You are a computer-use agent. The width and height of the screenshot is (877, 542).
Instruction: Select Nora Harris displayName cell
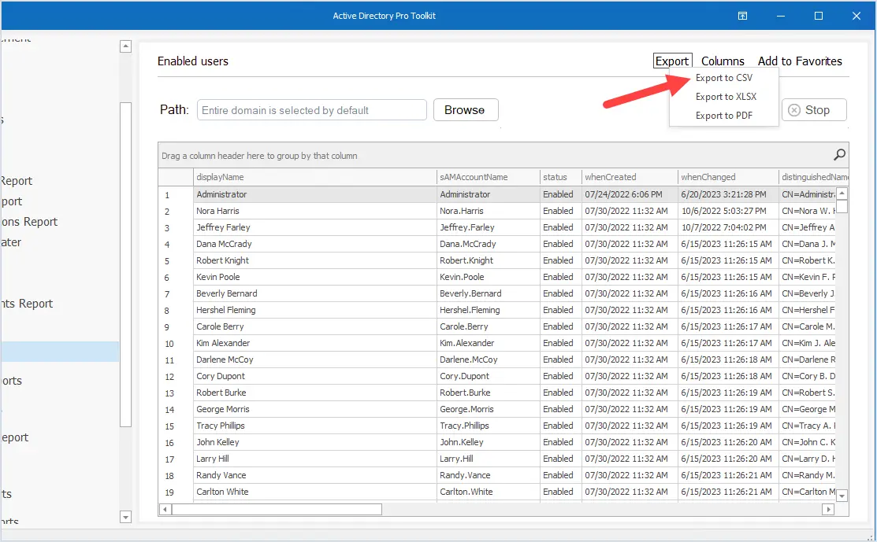[315, 211]
